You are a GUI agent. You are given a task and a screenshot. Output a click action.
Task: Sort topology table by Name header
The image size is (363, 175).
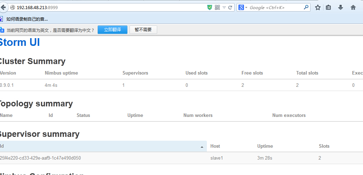click(x=6, y=115)
